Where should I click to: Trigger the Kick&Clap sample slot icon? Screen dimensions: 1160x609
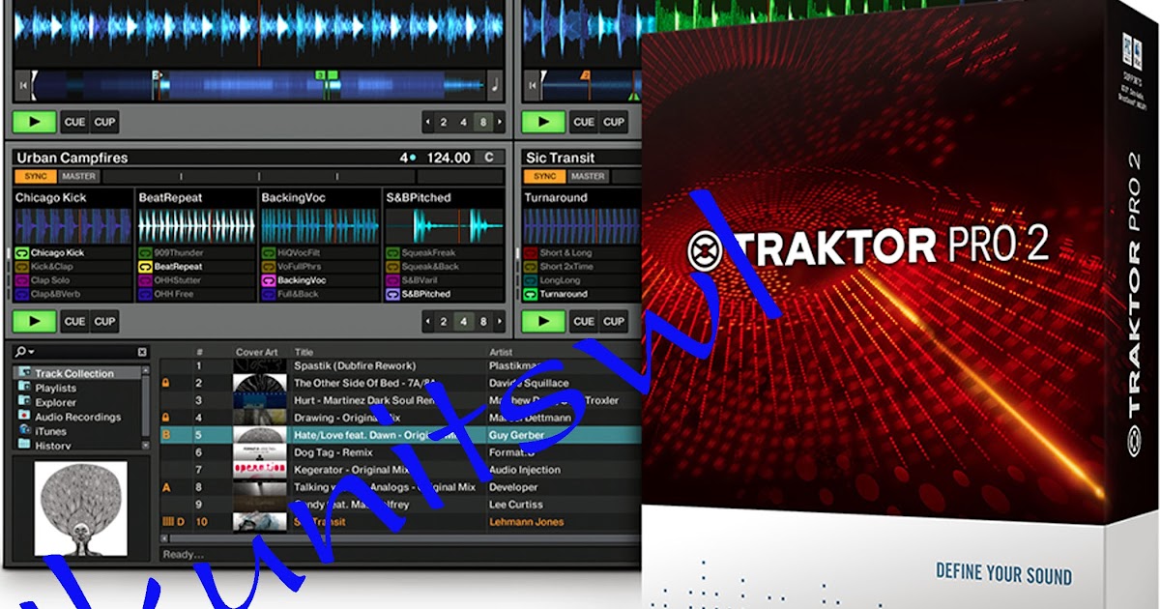coord(22,267)
